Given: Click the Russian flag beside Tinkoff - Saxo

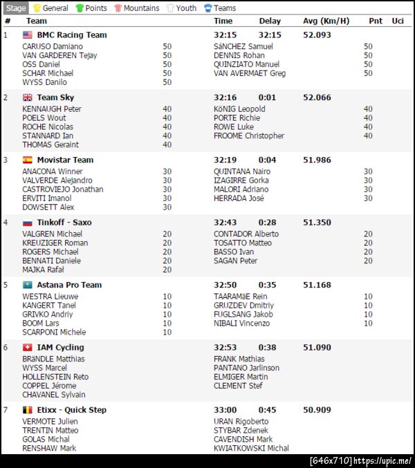Looking at the screenshot, I should (28, 223).
